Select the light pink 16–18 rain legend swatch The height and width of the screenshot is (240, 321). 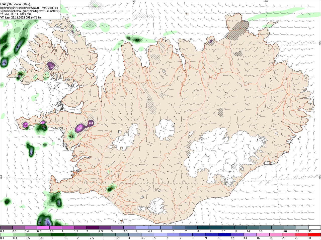click(263, 234)
